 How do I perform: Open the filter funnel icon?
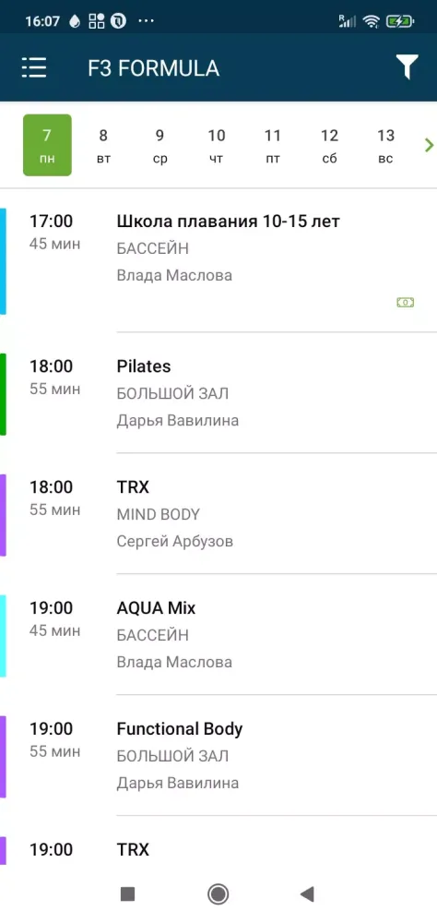pos(407,67)
